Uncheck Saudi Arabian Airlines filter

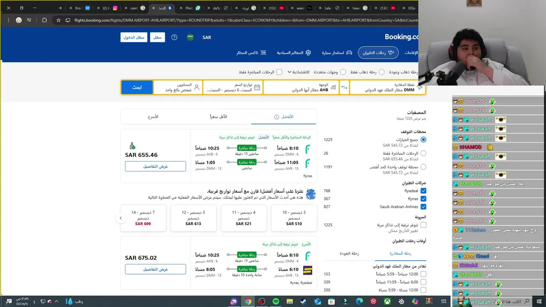coord(423,207)
